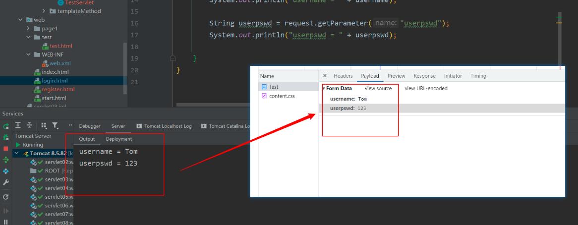Collapse the Tomcat 8.5.82 node
This screenshot has height=225, width=578.
coord(16,153)
